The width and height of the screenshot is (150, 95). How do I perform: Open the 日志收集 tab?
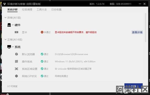point(56,10)
